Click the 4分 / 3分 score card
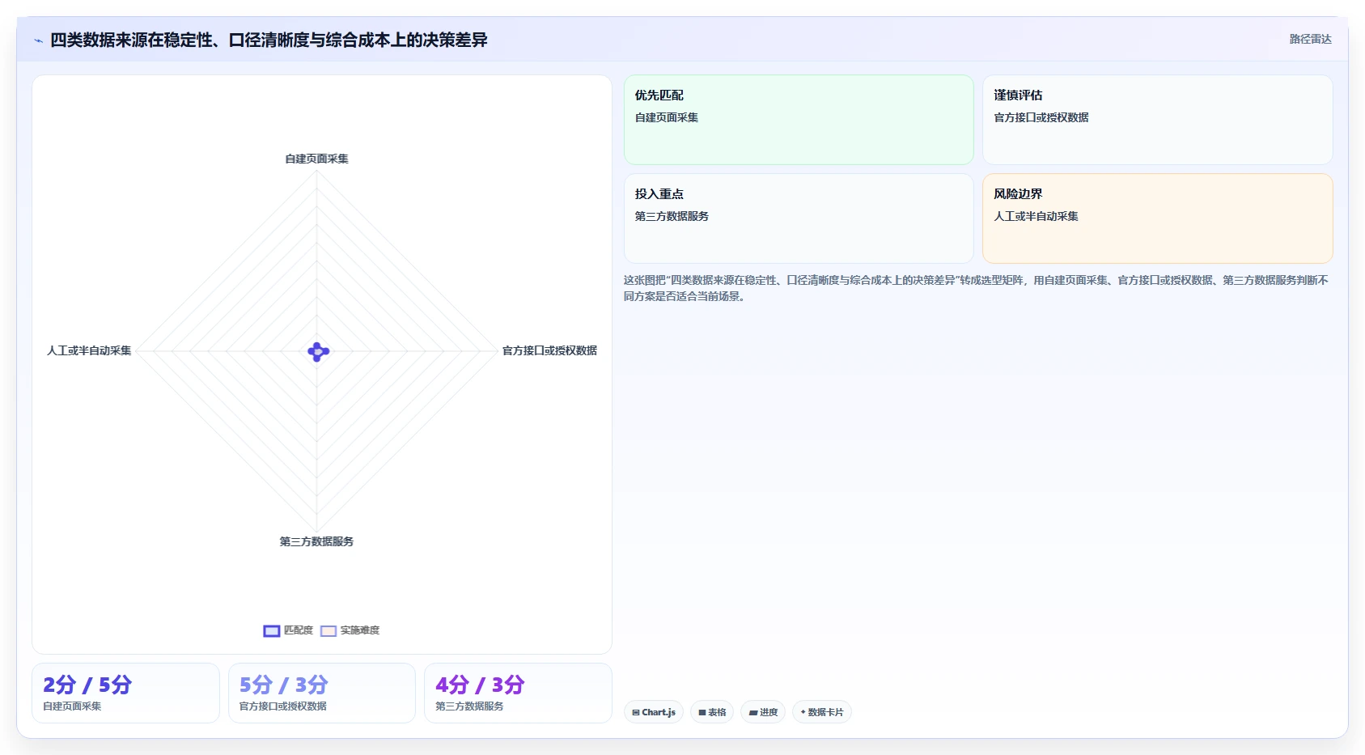The height and width of the screenshot is (755, 1365). (518, 693)
